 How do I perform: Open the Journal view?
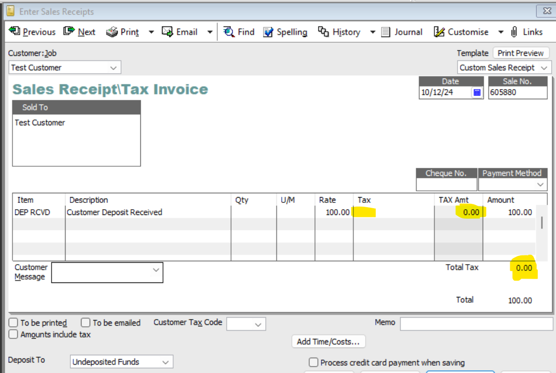(x=402, y=32)
